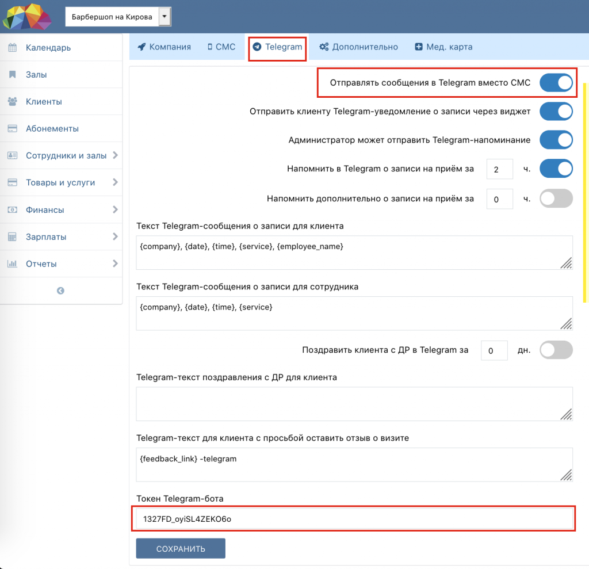Click the Товары и услуги card icon

point(13,182)
